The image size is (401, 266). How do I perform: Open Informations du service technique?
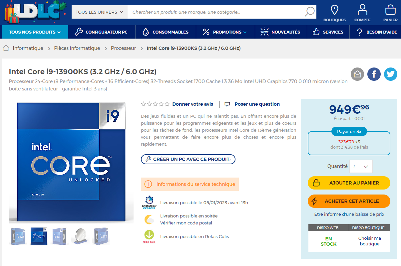[x=190, y=184]
